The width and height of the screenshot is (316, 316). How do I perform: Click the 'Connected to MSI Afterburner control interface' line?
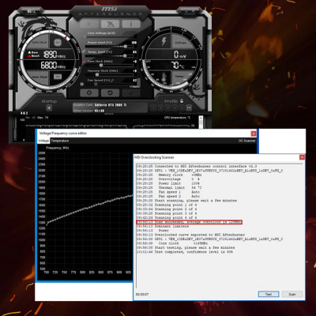(x=197, y=167)
